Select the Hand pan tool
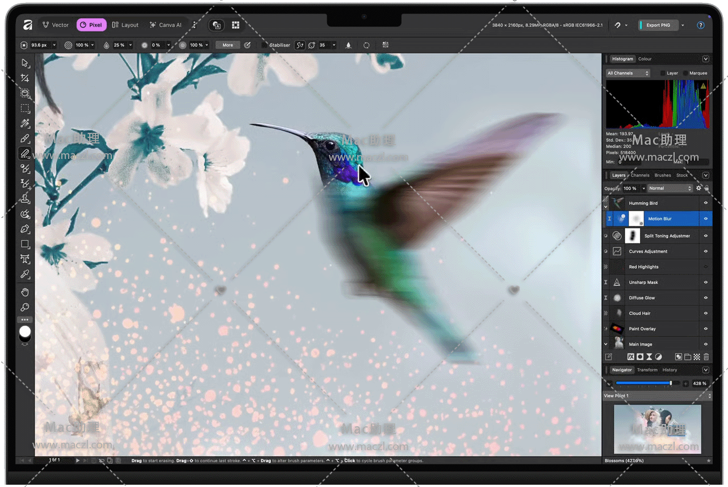 pos(25,292)
